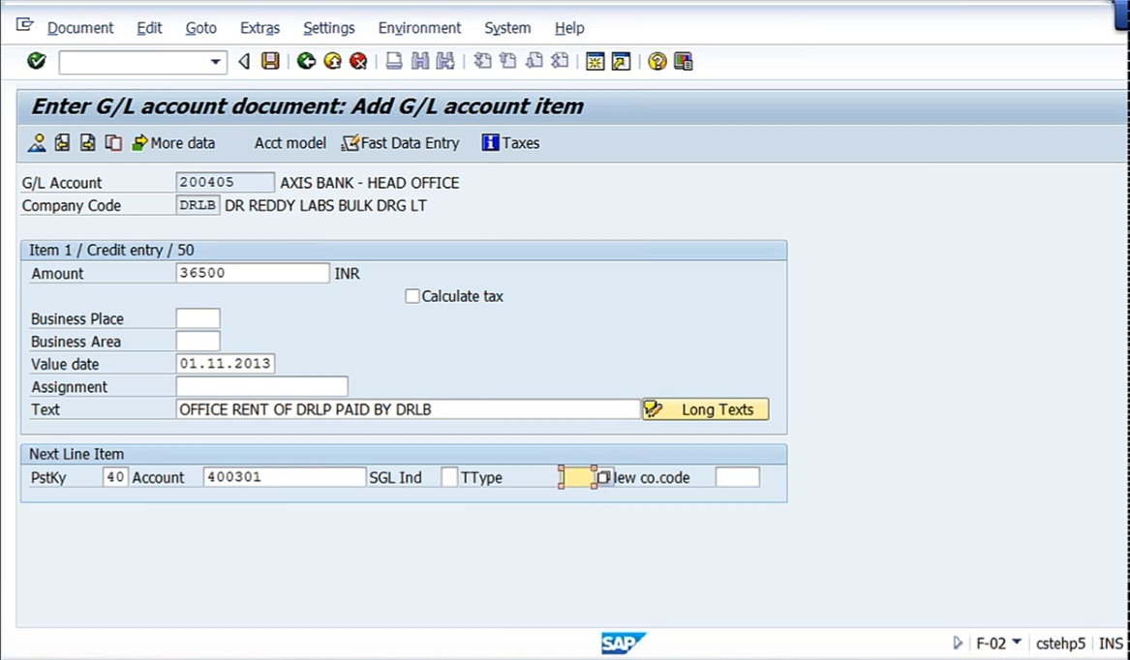Open the Document menu

click(80, 28)
